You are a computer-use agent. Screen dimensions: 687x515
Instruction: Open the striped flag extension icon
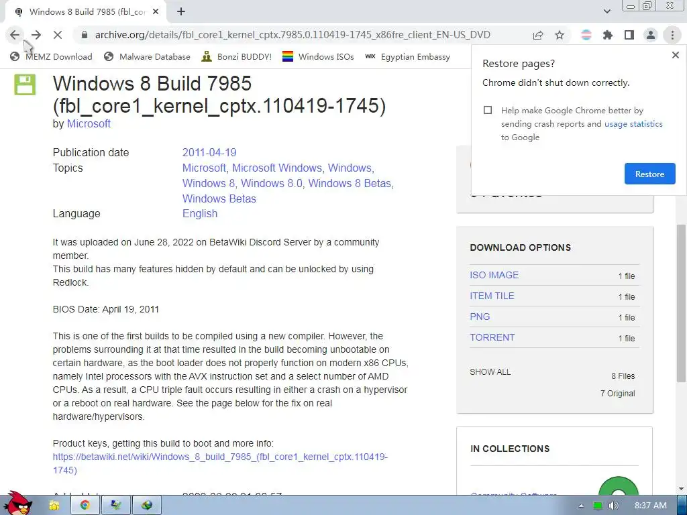[586, 35]
